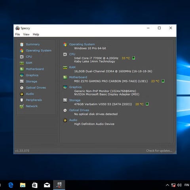The image size is (190, 190).
Task: Open the Mail app from the taskbar
Action: tap(47, 185)
